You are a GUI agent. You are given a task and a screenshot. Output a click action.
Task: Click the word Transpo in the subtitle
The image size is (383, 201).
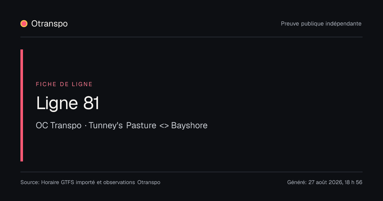click(x=66, y=126)
